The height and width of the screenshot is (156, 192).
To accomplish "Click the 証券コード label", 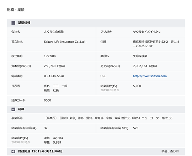I will [x=18, y=100].
